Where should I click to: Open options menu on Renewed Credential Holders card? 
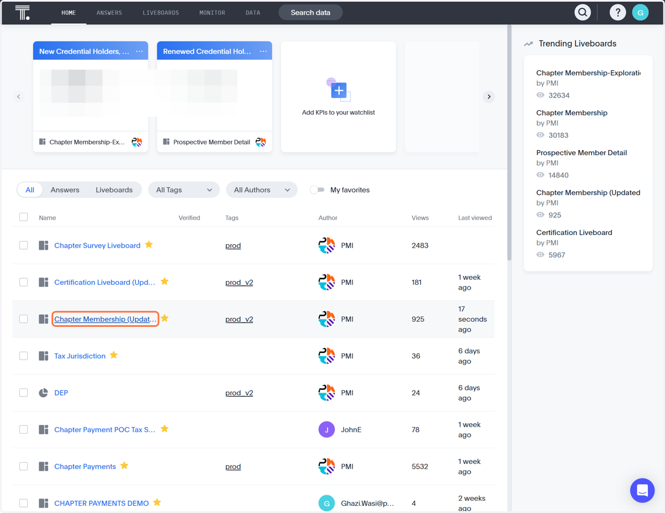click(263, 51)
